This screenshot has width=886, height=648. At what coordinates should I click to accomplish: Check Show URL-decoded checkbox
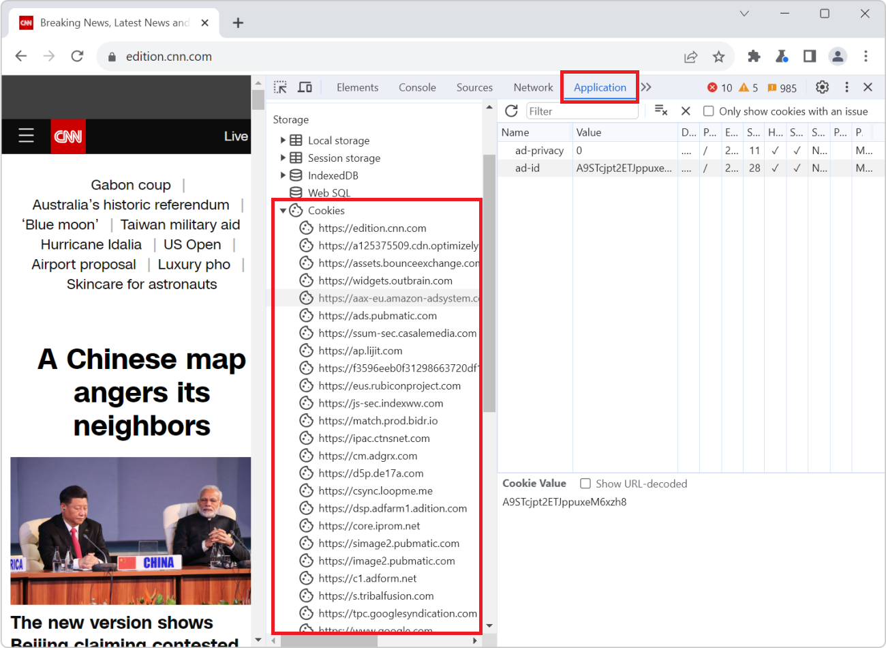point(585,484)
